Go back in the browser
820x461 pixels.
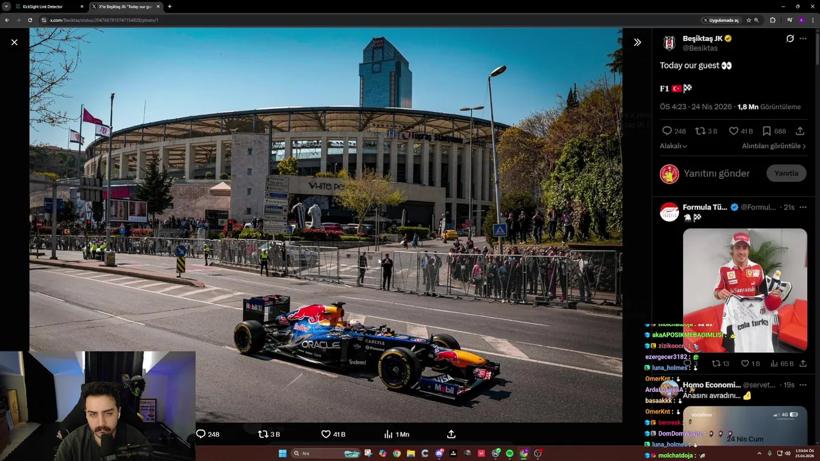point(7,20)
